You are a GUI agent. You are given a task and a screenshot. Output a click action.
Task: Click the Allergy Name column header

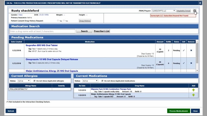[x=30, y=86]
